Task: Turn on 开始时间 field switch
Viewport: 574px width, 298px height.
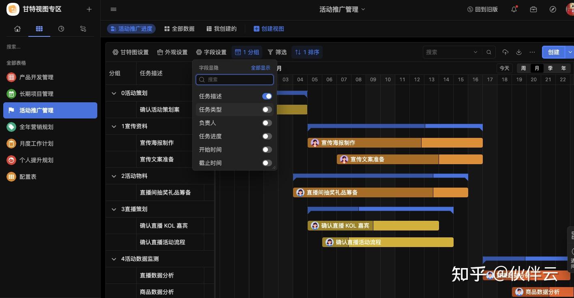Action: click(267, 150)
